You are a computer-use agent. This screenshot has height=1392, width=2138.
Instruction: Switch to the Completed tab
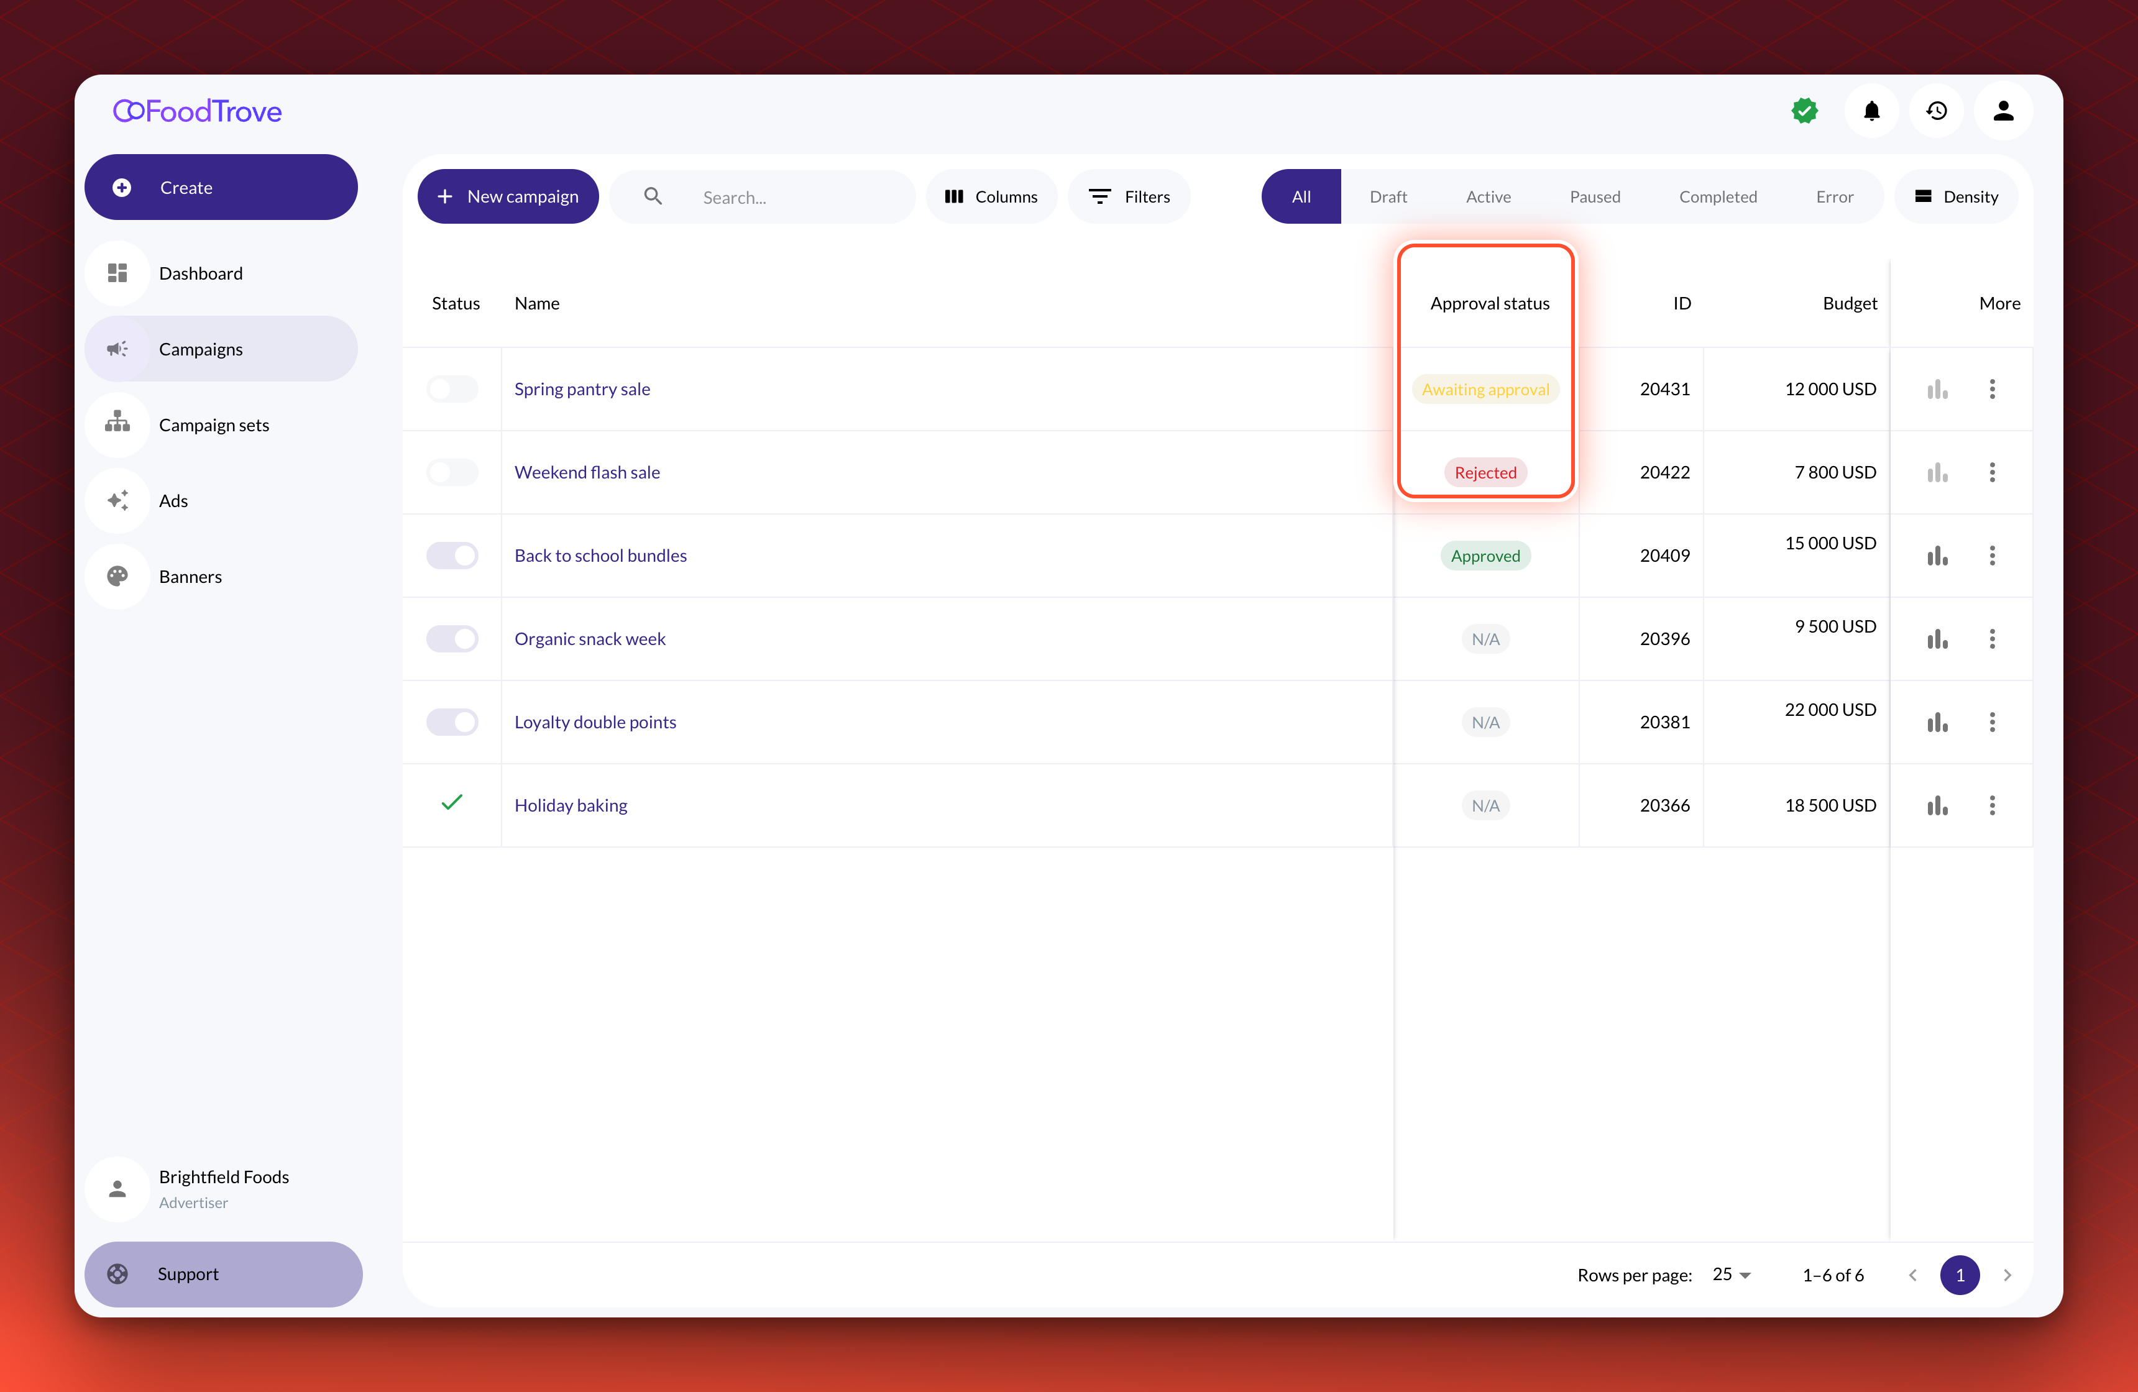click(x=1718, y=196)
